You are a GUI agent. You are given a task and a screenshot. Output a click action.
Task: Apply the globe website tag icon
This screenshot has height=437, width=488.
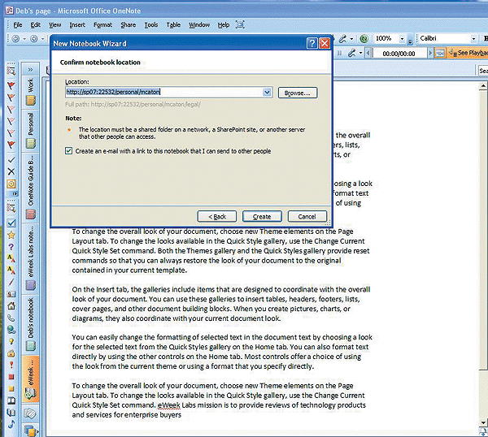11,330
